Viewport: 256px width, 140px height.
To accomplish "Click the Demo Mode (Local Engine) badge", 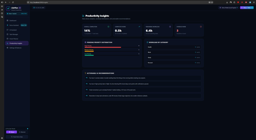I will click(228, 8).
